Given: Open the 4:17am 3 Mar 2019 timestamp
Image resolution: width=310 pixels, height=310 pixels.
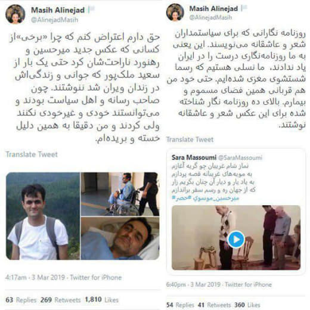Looking at the screenshot, I should [x=35, y=277].
